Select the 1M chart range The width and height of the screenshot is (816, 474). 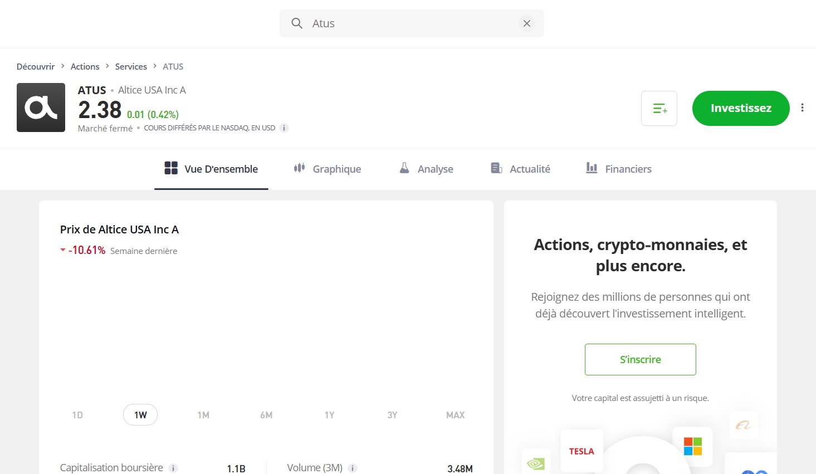tap(203, 415)
